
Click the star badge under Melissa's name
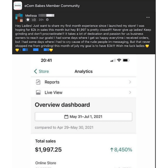pyautogui.click(x=28, y=20)
